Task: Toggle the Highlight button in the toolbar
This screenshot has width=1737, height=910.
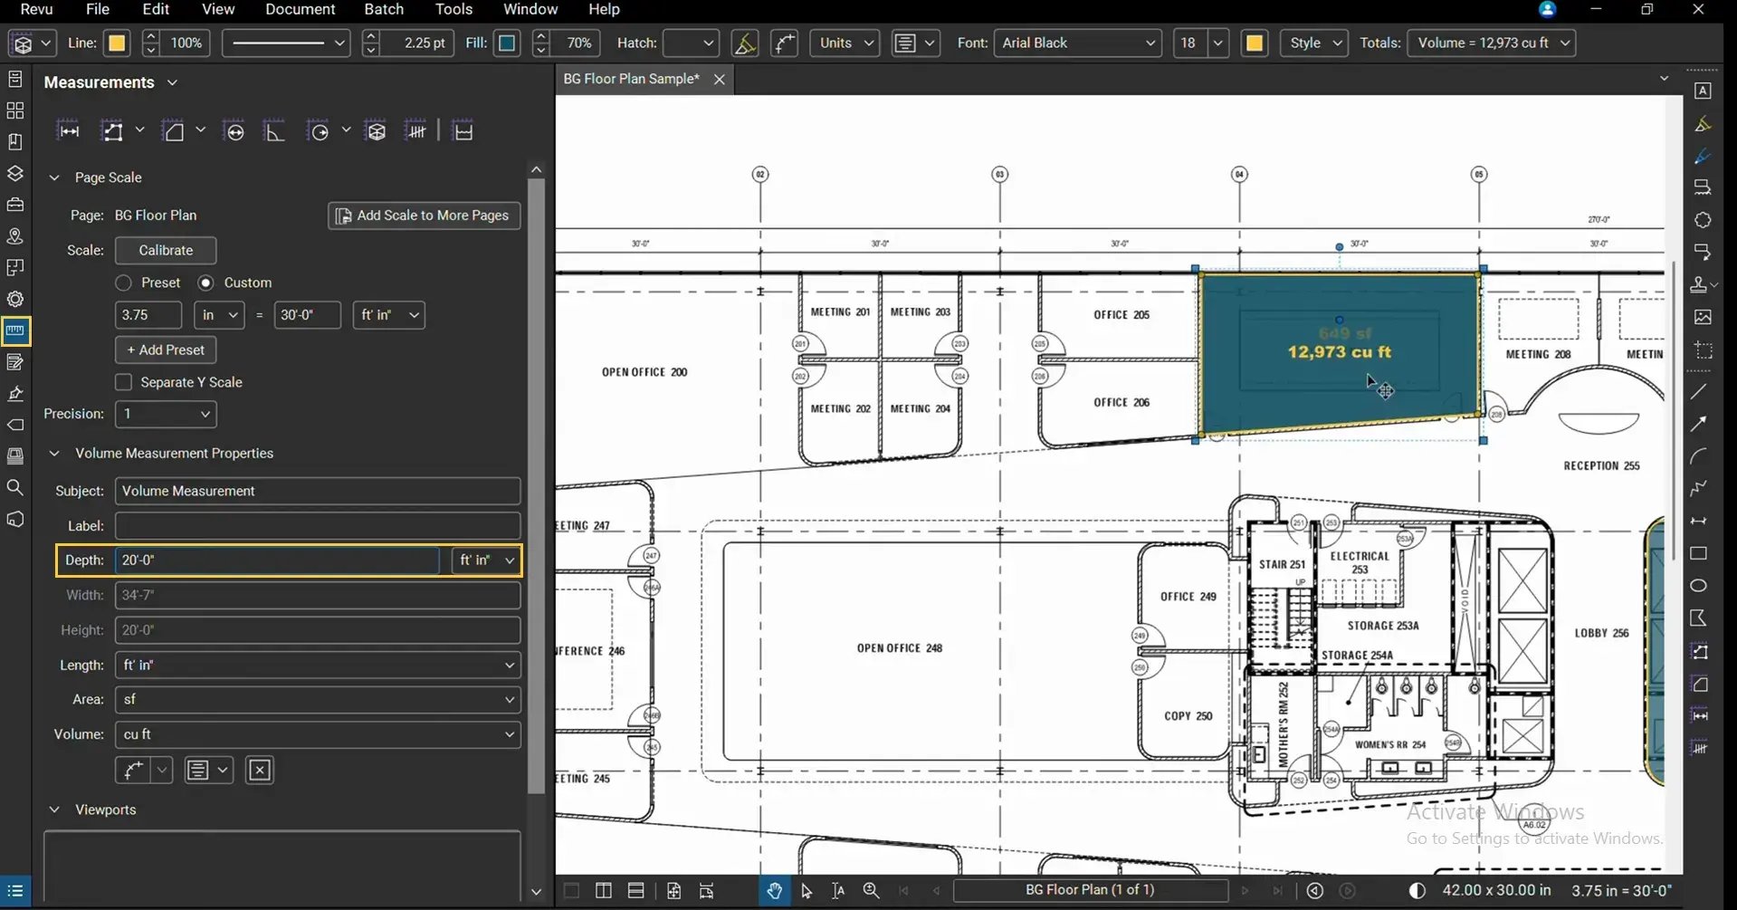Action: click(745, 43)
